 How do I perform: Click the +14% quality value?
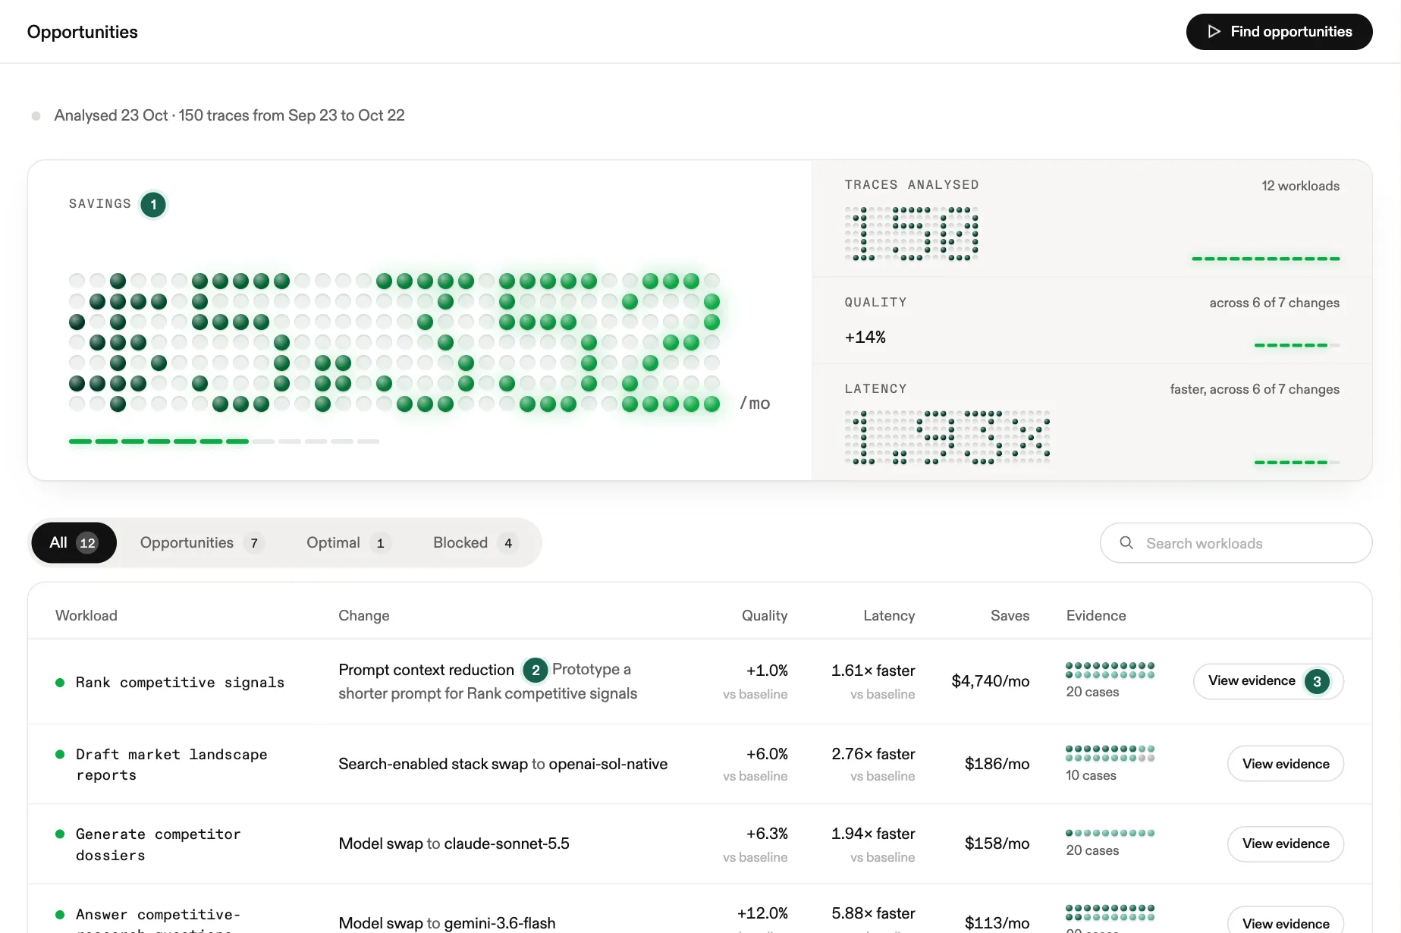click(865, 338)
